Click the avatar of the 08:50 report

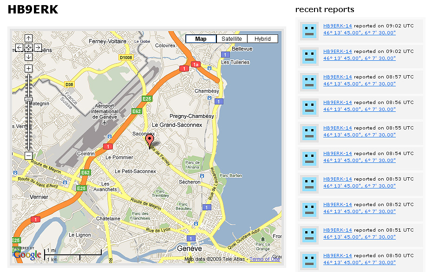coord(309,260)
